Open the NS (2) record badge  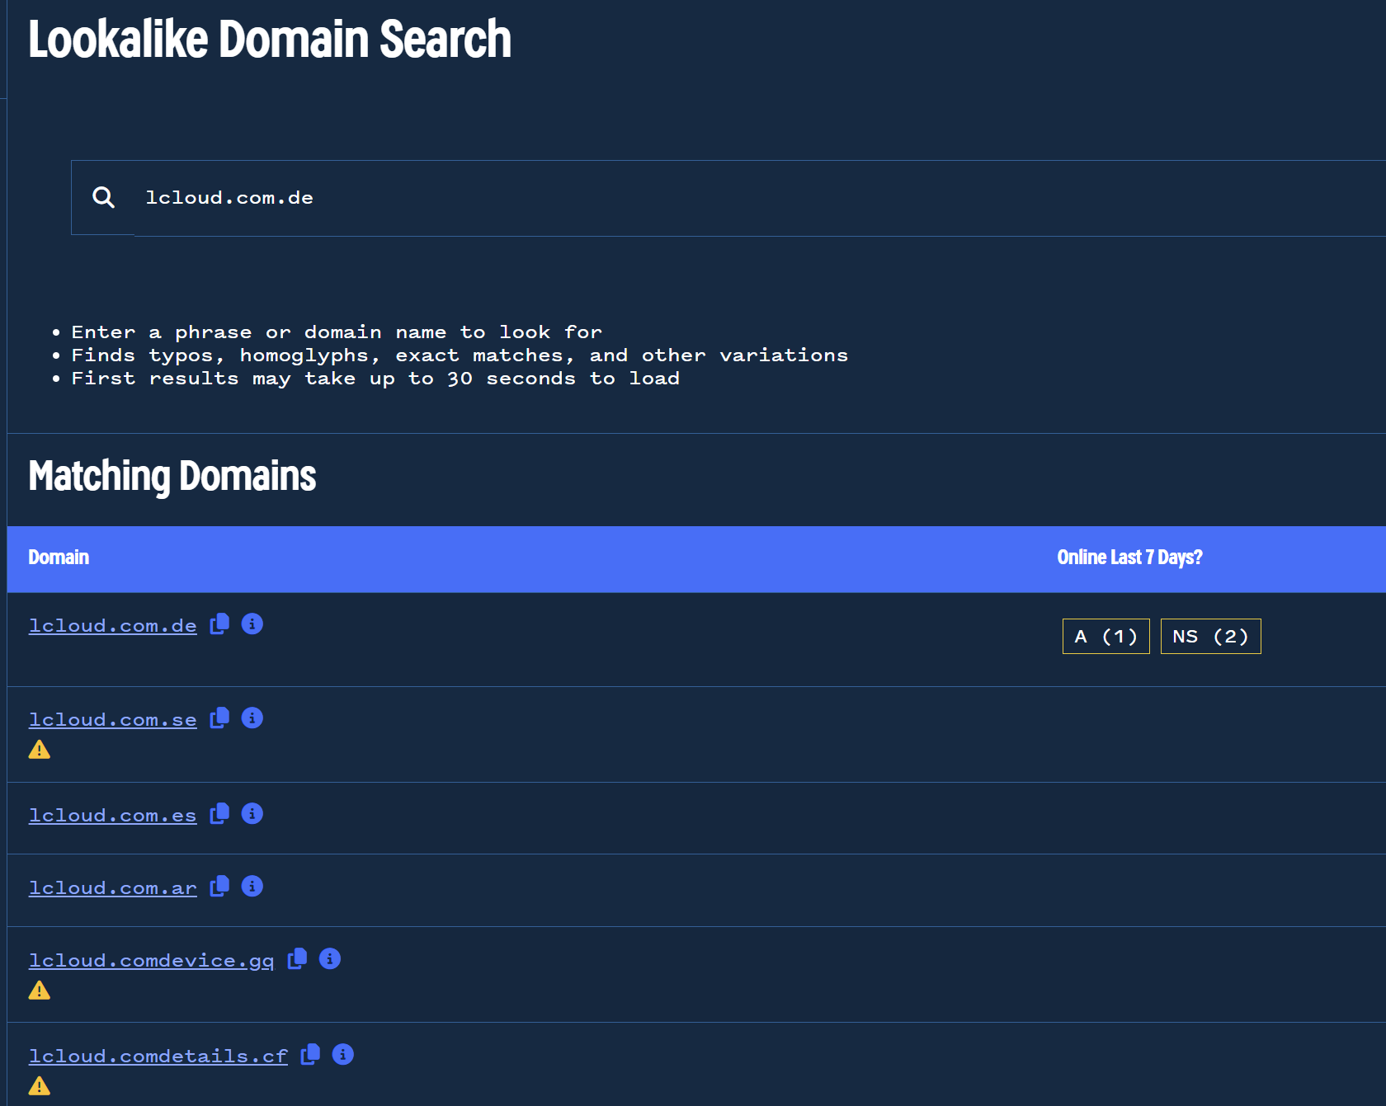pyautogui.click(x=1210, y=636)
